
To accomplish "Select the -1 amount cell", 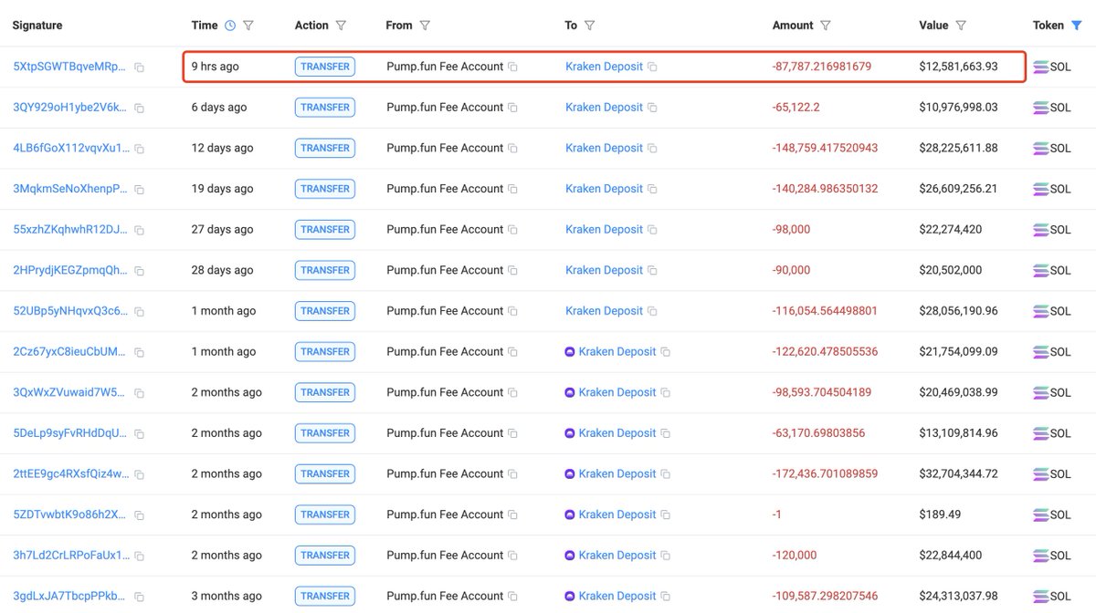I will pyautogui.click(x=777, y=514).
